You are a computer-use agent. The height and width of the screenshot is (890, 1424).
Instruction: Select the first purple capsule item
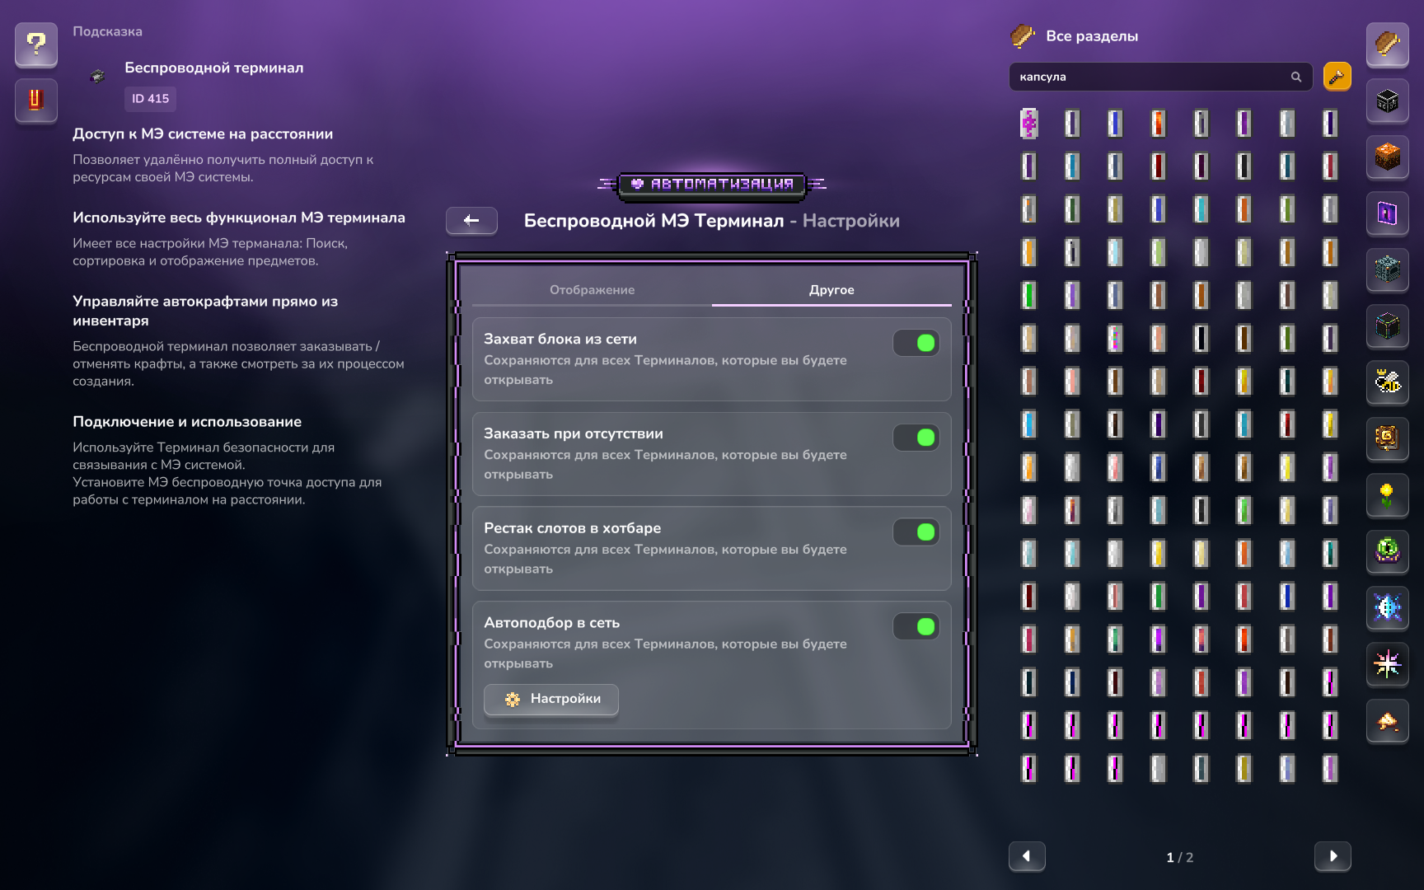(x=1029, y=124)
